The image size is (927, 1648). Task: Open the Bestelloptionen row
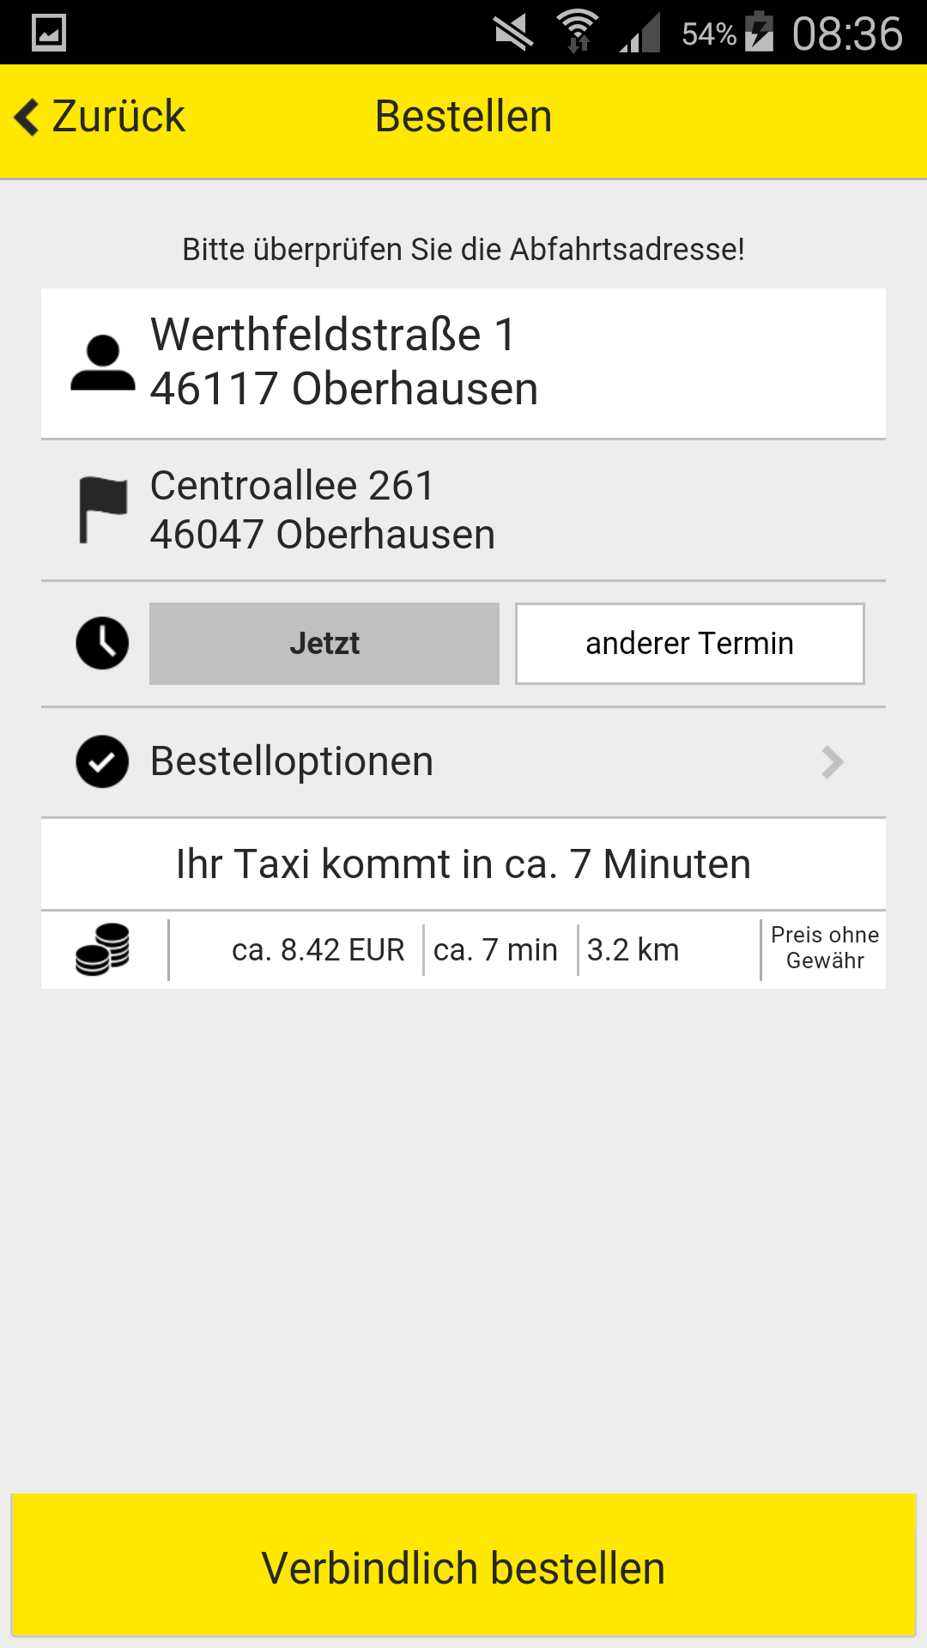pos(463,761)
